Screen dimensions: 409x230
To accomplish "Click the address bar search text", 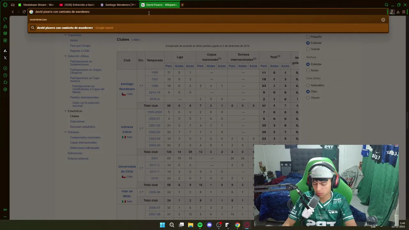I will (62, 12).
